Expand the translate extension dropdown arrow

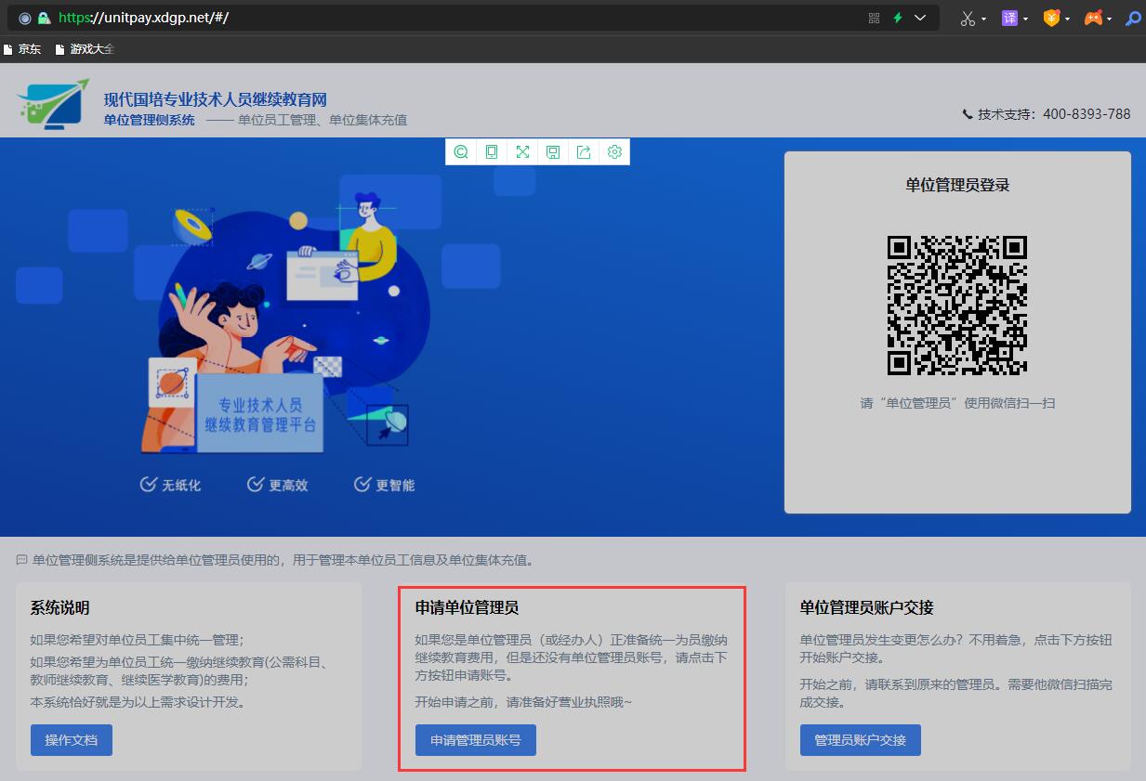pyautogui.click(x=1025, y=19)
